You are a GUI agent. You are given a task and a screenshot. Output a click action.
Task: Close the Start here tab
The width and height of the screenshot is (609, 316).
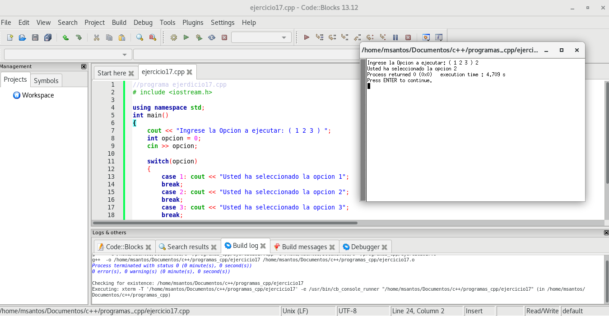click(131, 73)
